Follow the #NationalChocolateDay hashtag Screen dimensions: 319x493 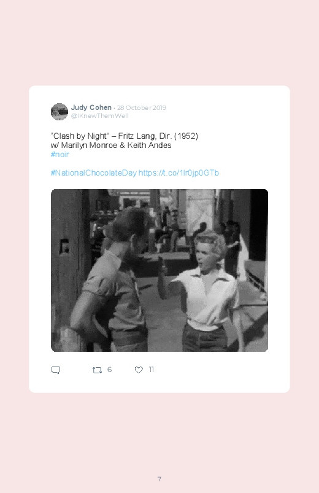94,173
